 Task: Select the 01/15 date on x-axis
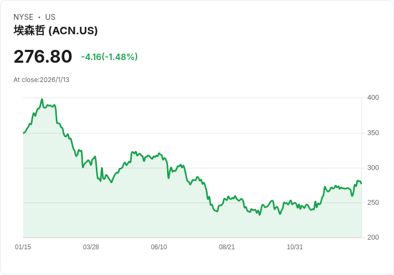point(23,247)
